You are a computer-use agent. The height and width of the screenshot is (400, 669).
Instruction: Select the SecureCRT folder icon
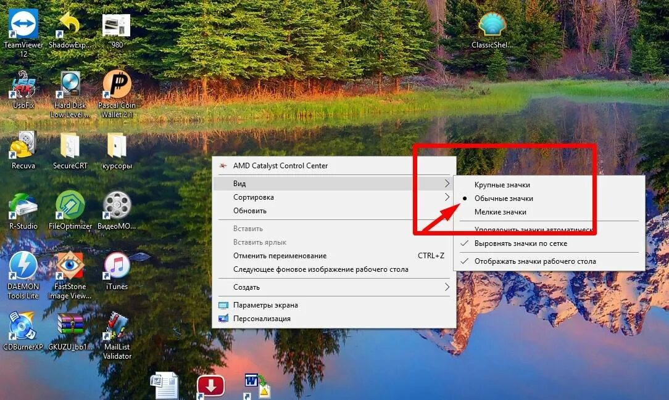click(x=70, y=145)
